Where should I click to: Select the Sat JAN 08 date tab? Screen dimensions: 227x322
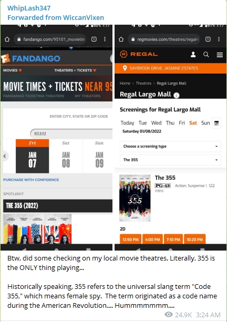point(66,156)
